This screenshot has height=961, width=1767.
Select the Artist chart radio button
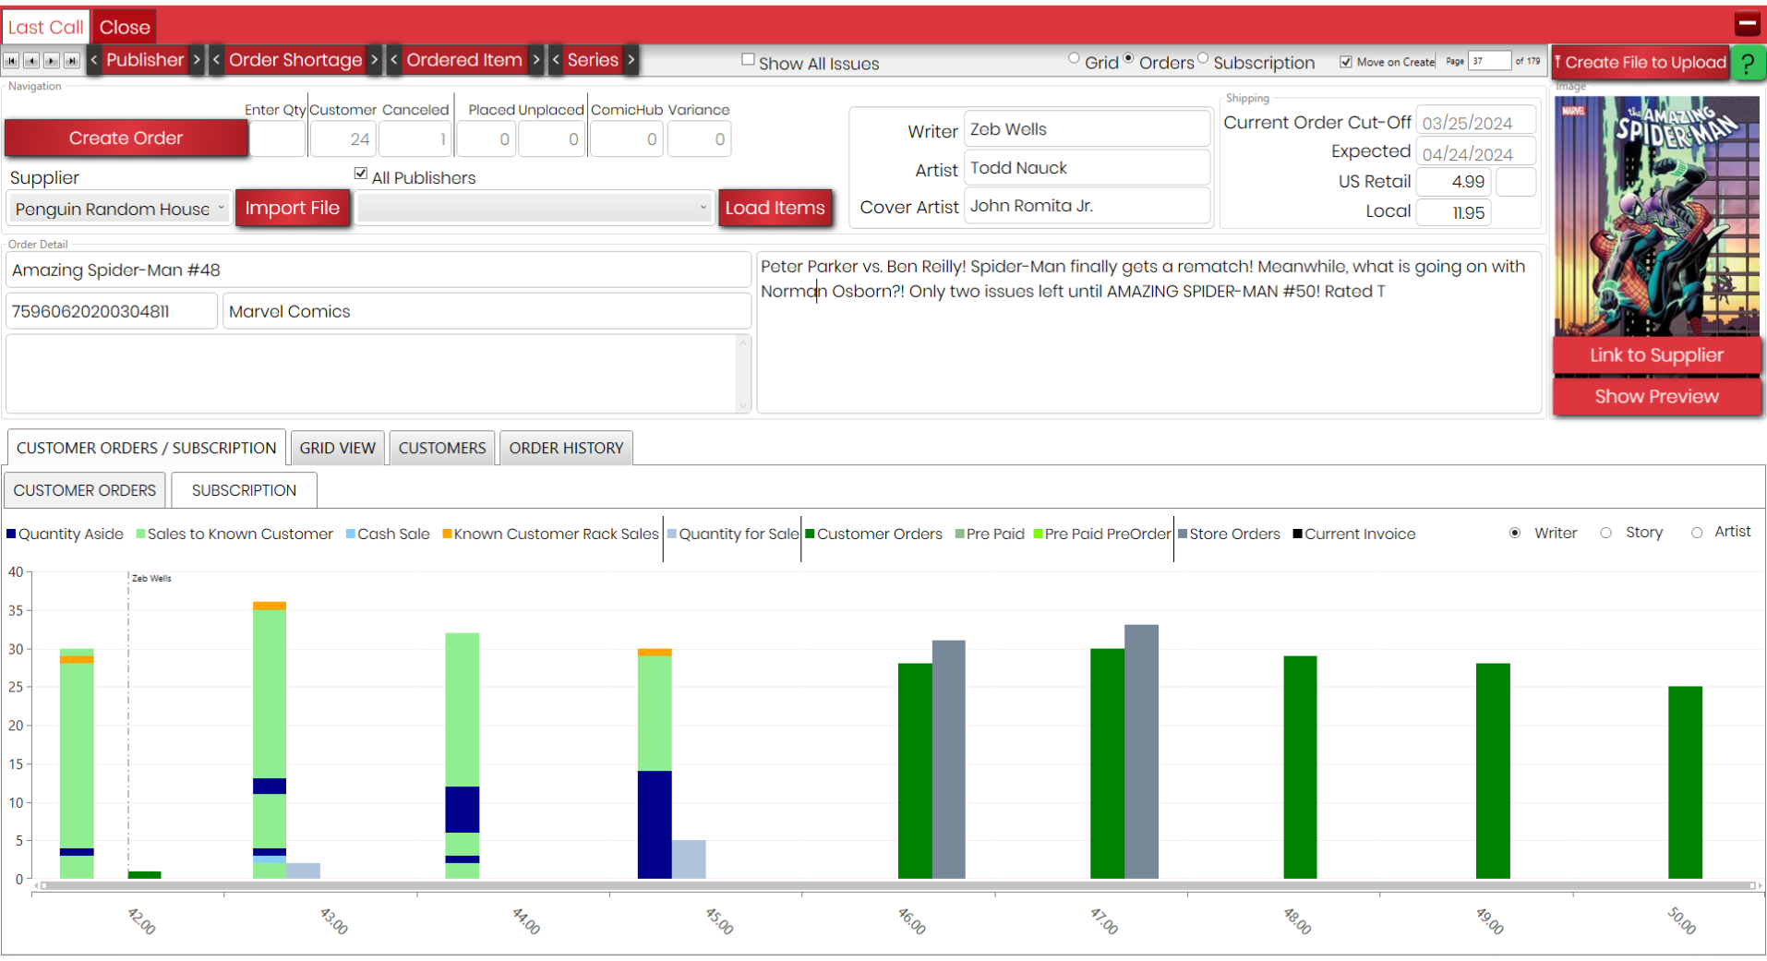(1697, 533)
